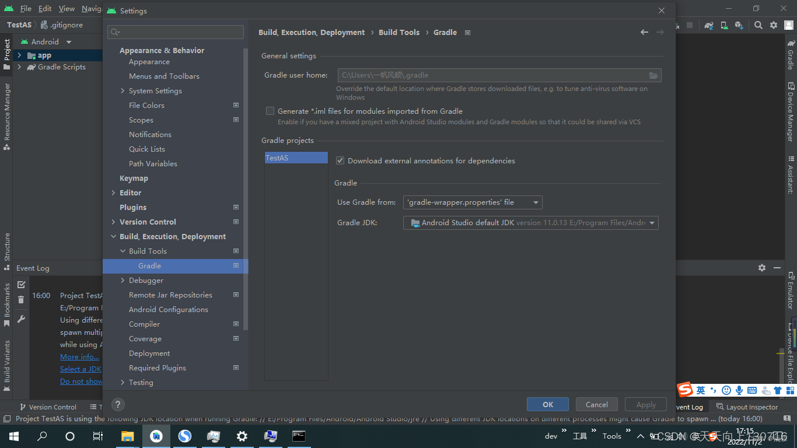The image size is (797, 448).
Task: Clear all events with the trash icon
Action: (x=21, y=299)
